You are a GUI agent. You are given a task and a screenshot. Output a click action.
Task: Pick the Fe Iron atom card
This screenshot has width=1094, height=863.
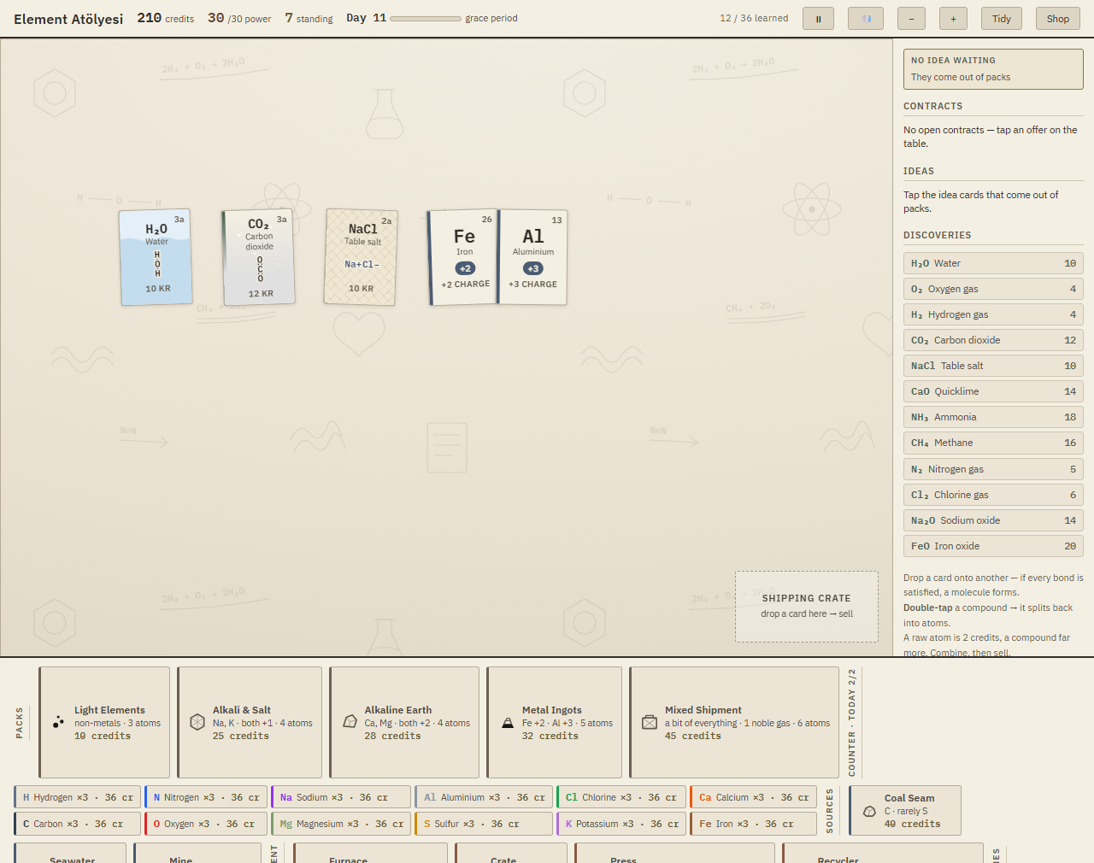click(x=464, y=257)
